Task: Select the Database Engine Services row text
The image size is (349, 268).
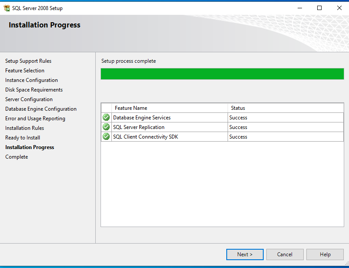Action: point(142,118)
